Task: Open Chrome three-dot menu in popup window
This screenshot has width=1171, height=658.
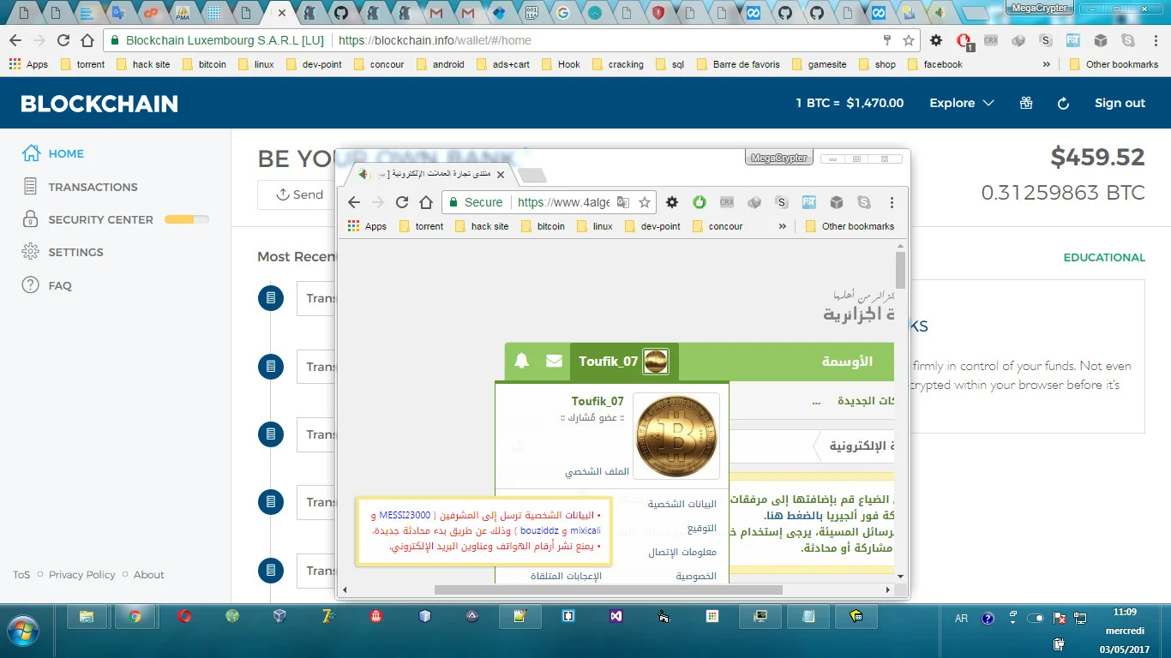Action: coord(892,202)
